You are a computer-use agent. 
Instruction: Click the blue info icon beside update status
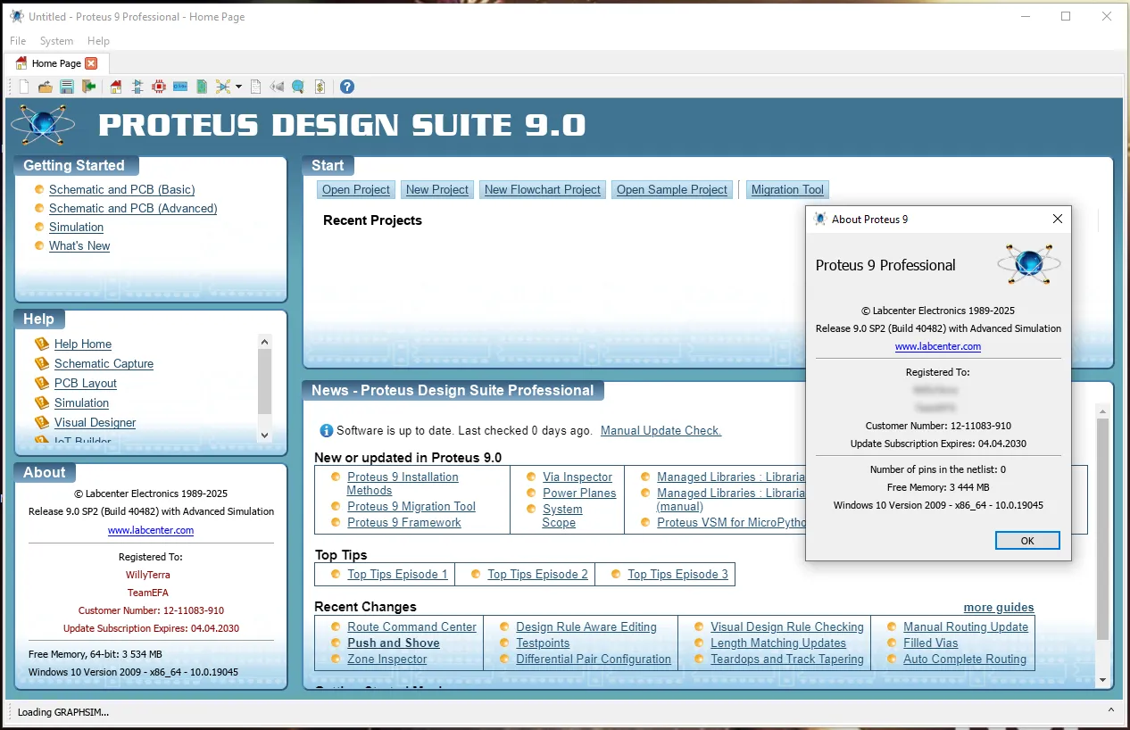327,430
